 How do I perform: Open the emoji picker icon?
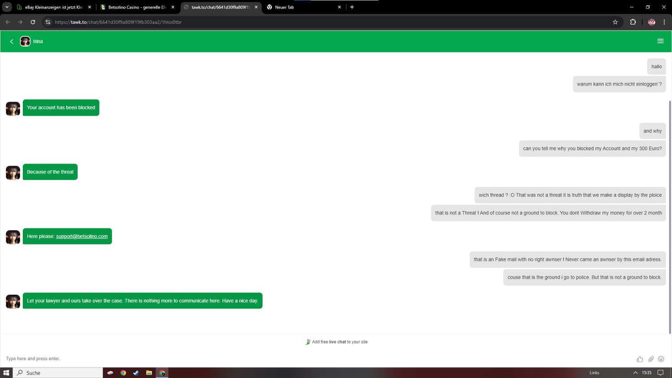click(x=661, y=359)
